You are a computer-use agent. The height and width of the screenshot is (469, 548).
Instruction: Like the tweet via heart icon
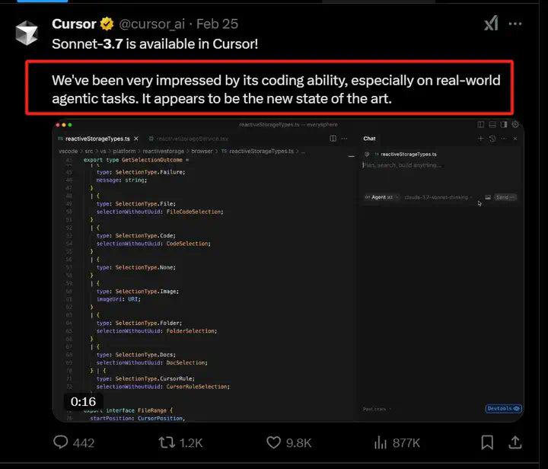click(274, 442)
